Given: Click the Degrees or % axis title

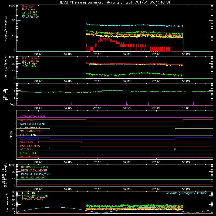Looking at the screenshot, I should coord(7,202).
